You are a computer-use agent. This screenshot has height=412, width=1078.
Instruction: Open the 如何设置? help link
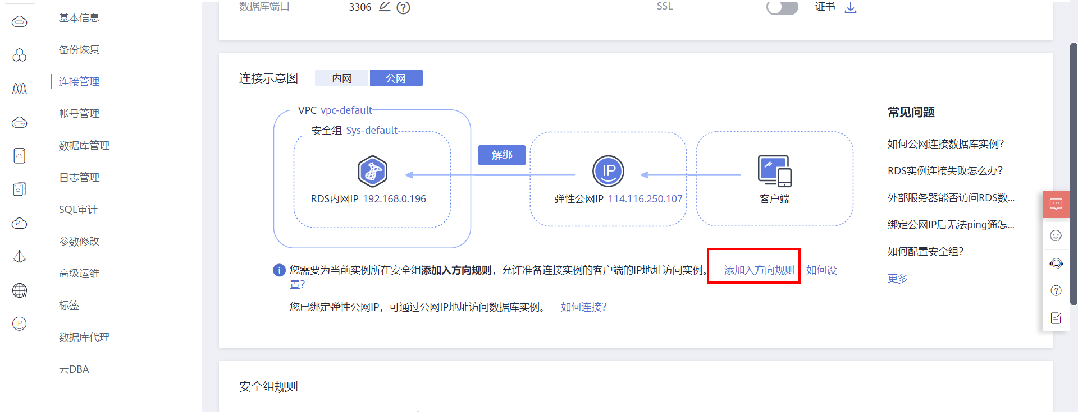tap(821, 270)
